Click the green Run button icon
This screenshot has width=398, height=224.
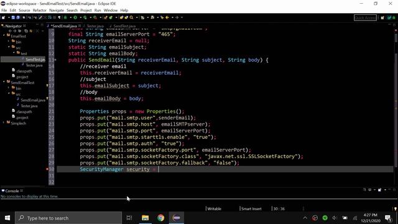pos(75,17)
